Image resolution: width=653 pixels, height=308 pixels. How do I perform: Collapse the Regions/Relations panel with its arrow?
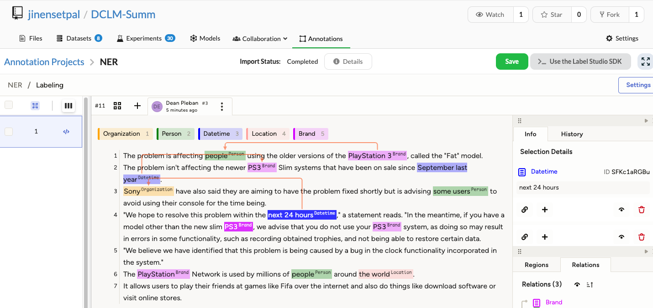(646, 252)
